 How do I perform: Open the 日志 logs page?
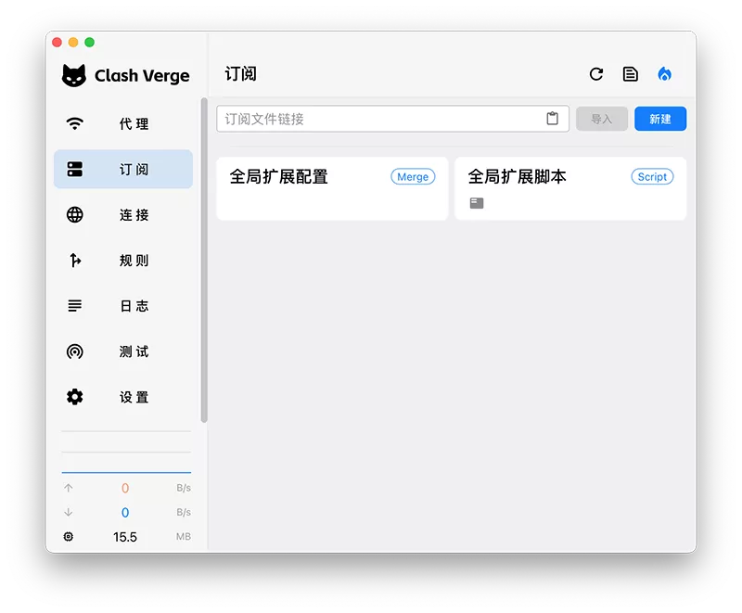pos(123,305)
